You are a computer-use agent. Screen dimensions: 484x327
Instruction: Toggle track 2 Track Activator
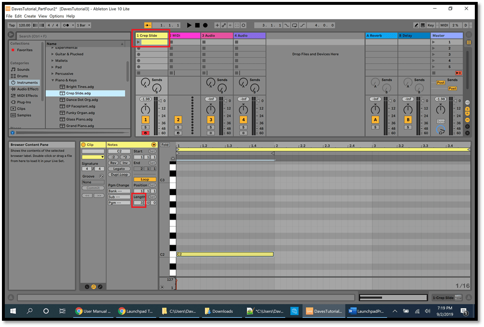[x=178, y=119]
